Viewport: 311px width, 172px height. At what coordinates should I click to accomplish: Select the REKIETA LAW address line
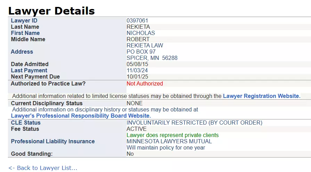145,45
